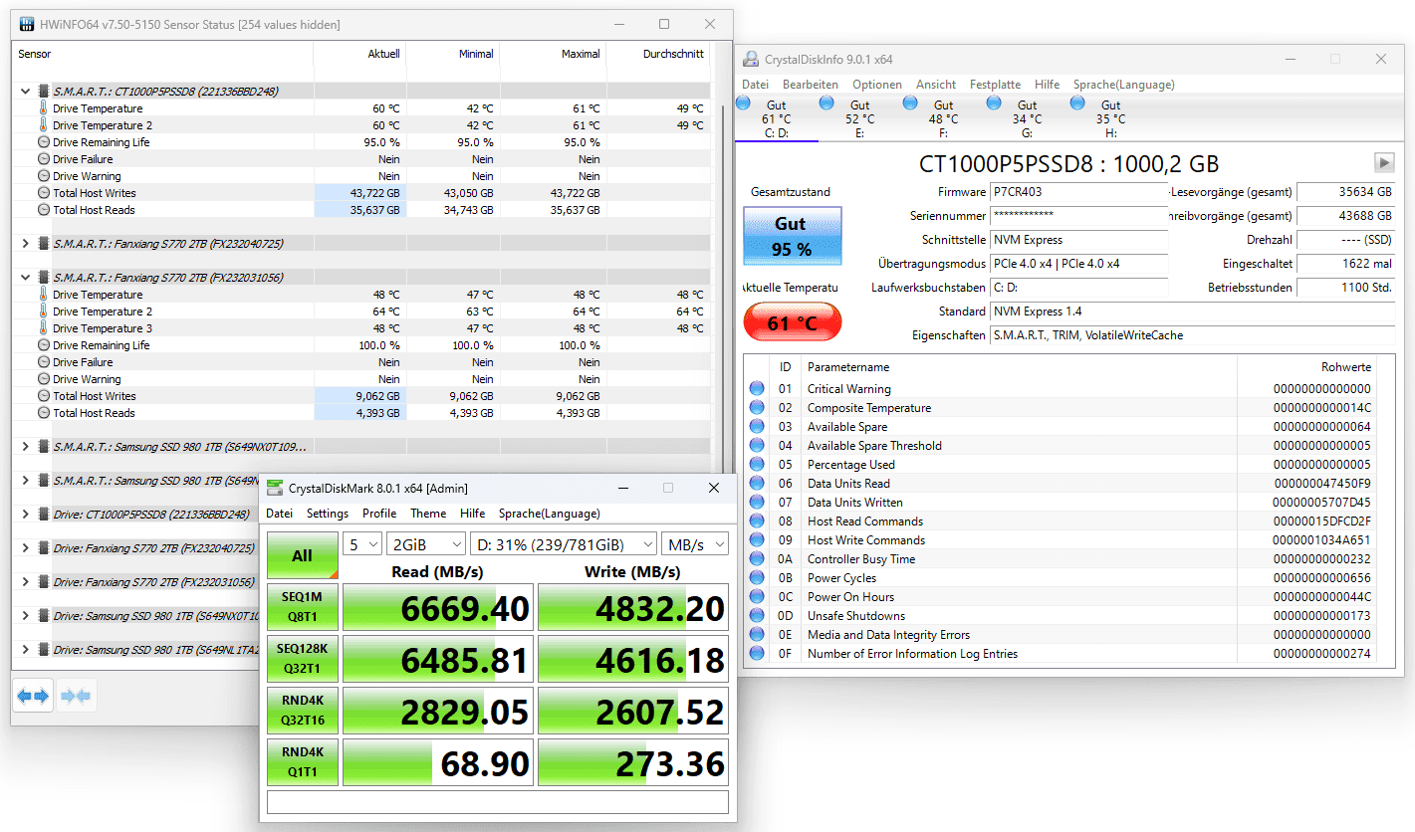Open the D: 31% drive selection dropdown

tap(564, 543)
